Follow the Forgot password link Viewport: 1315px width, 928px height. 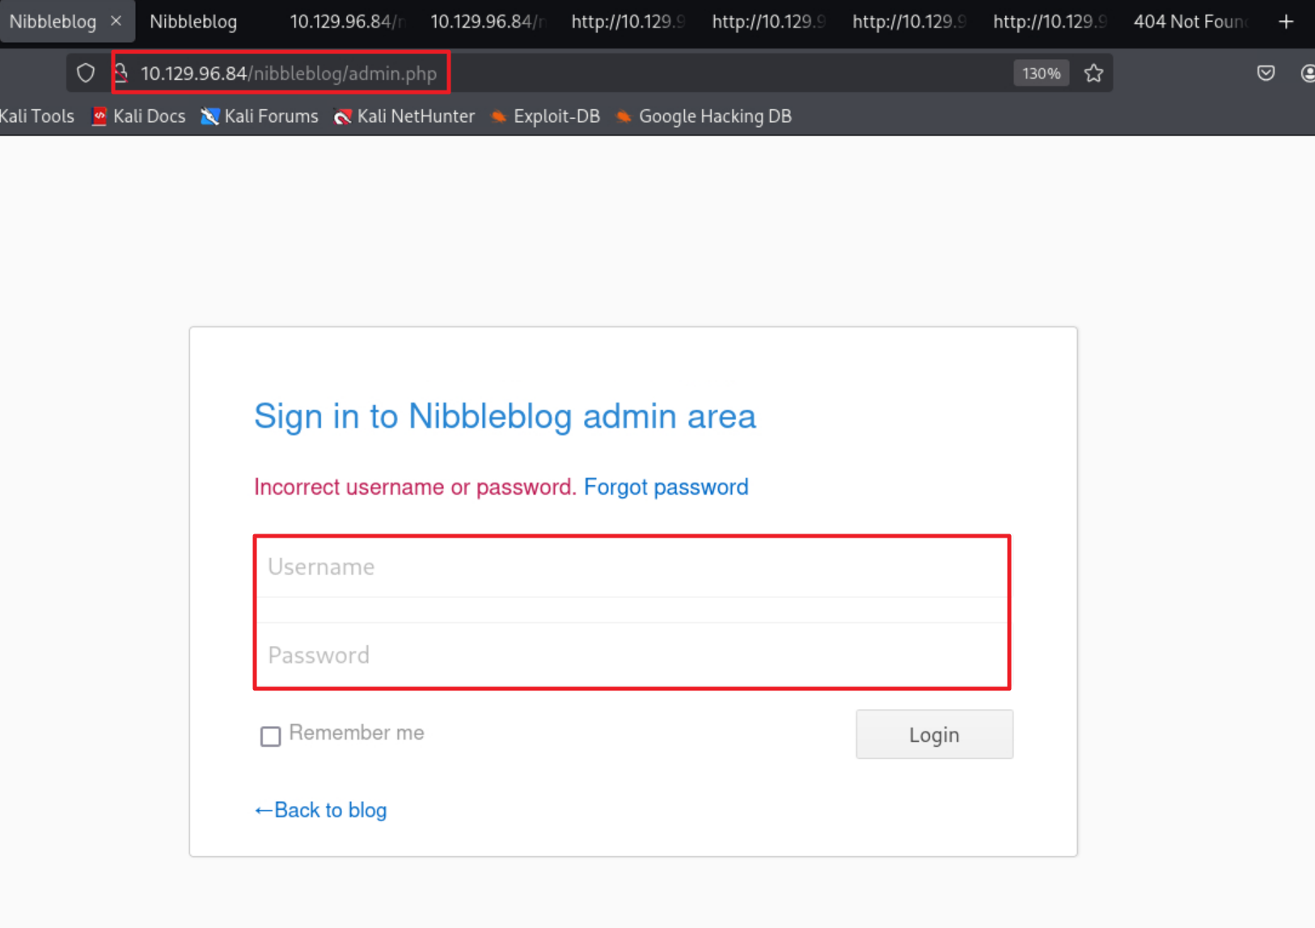coord(666,487)
